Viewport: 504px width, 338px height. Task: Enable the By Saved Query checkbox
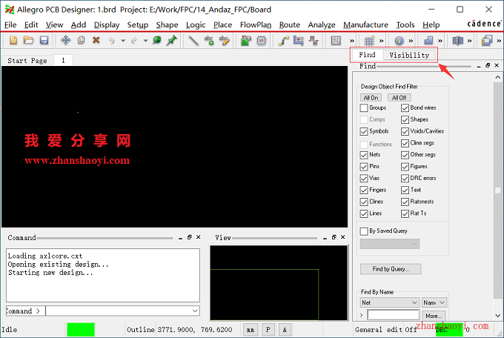tap(364, 231)
